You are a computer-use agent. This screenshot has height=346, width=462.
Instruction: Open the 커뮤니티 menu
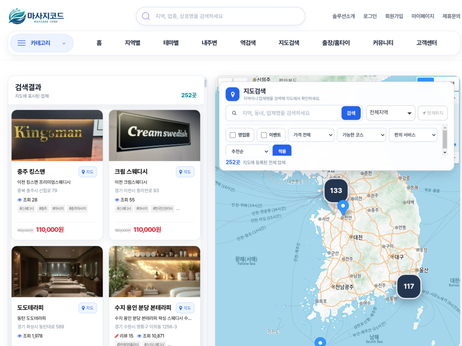click(x=383, y=43)
